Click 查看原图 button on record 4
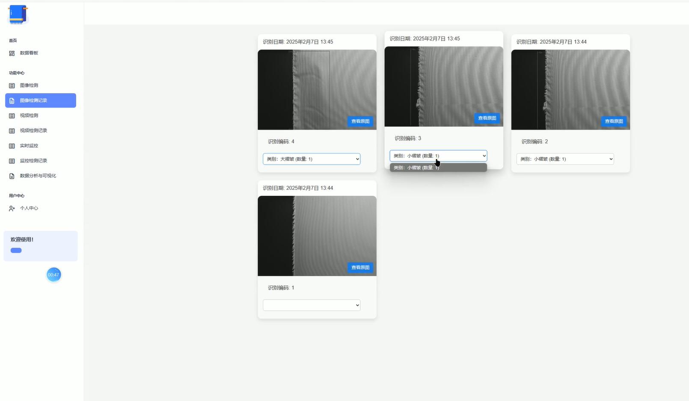The image size is (689, 401). coord(360,121)
